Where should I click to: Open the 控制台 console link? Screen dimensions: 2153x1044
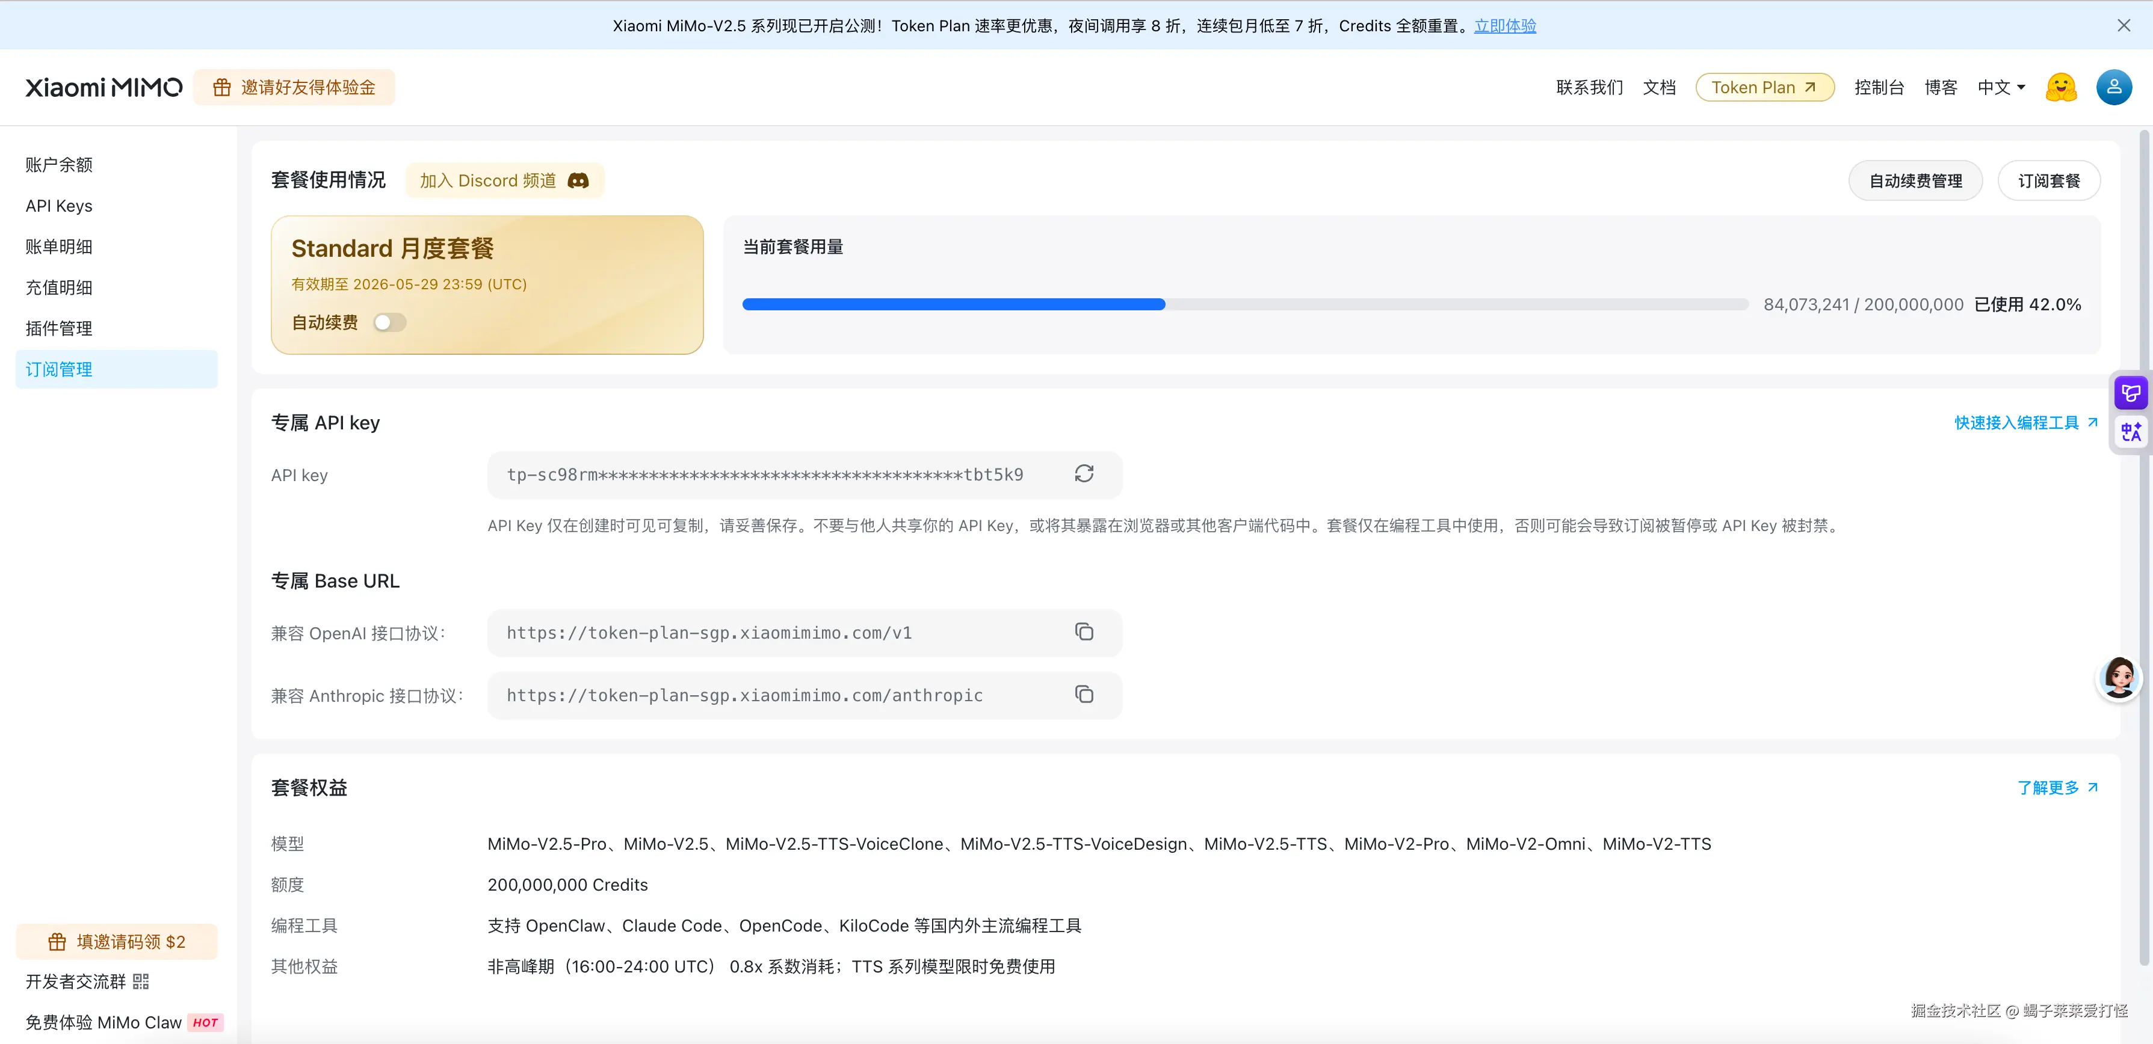(1879, 87)
